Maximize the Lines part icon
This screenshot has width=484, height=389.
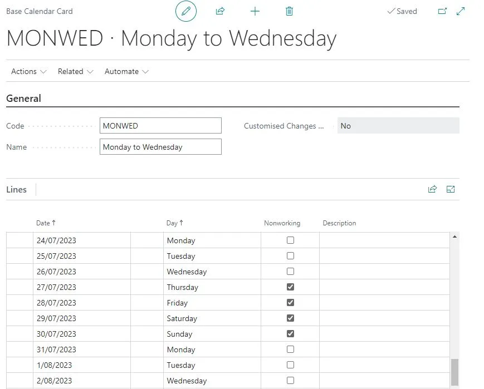click(451, 189)
